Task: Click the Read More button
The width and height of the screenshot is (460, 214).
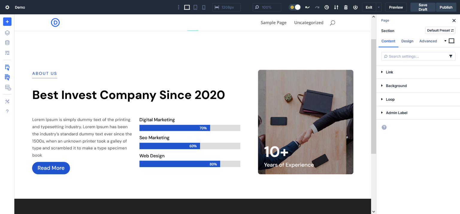Action: click(51, 168)
